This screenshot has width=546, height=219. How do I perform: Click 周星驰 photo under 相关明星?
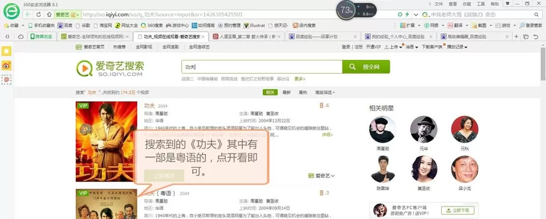[382, 129]
